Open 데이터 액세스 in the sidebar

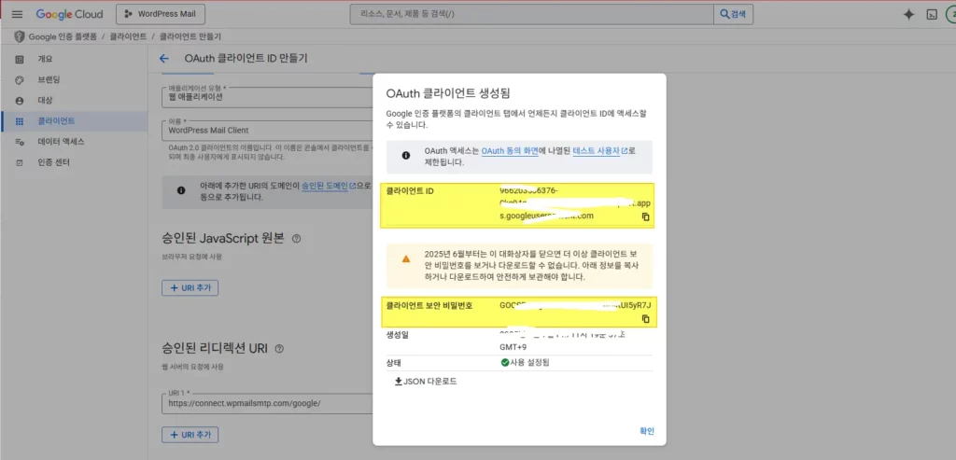61,141
